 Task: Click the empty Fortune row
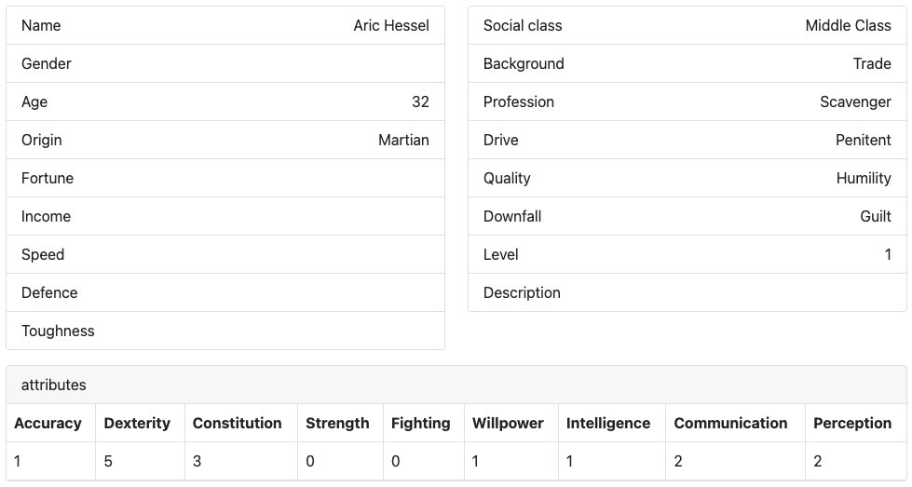225,178
